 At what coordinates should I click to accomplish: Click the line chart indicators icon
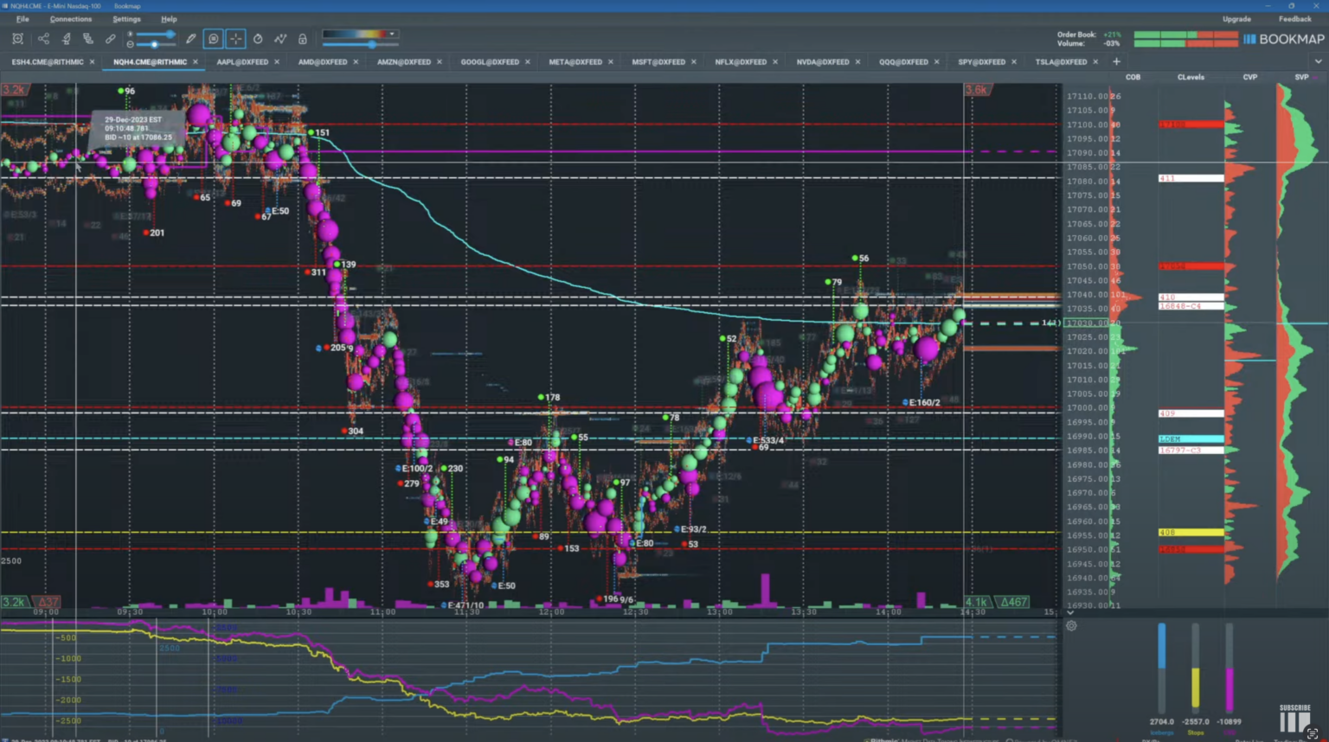tap(280, 39)
